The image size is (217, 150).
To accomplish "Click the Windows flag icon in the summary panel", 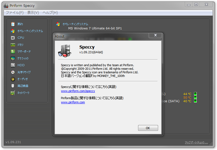I will click(x=58, y=24).
